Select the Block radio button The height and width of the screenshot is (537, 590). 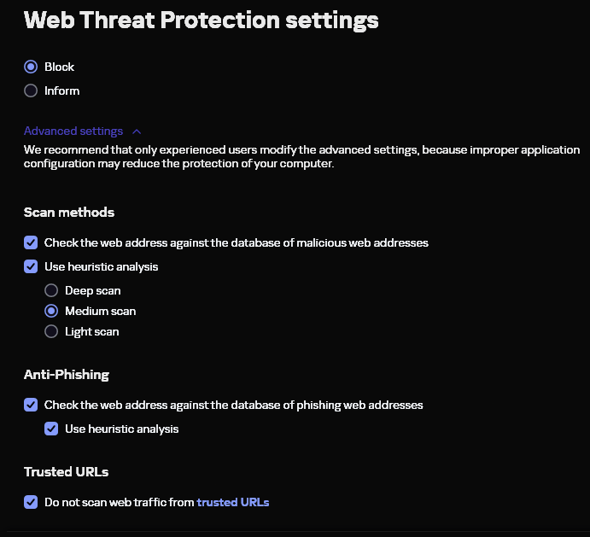[x=31, y=67]
